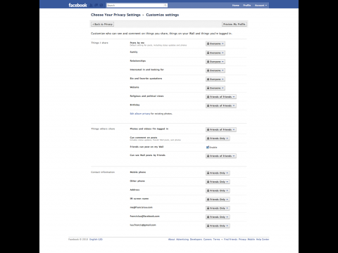Click the Developers footer link
The image size is (338, 253).
tap(196, 240)
